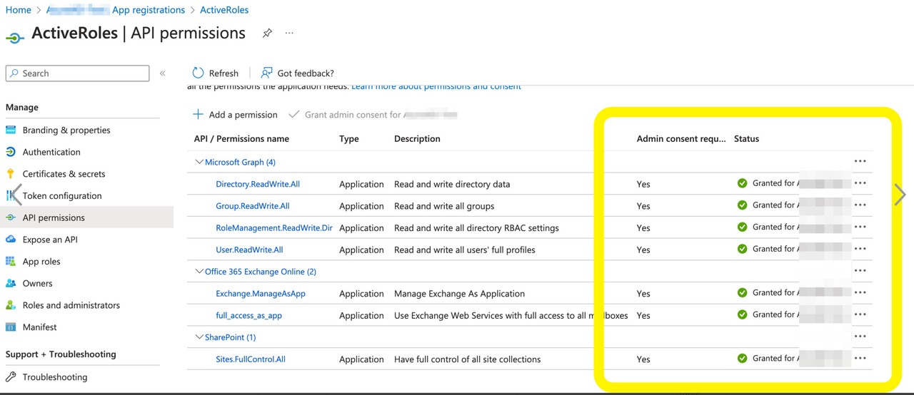
Task: Click 'Read and write all groups' description
Action: (x=444, y=206)
